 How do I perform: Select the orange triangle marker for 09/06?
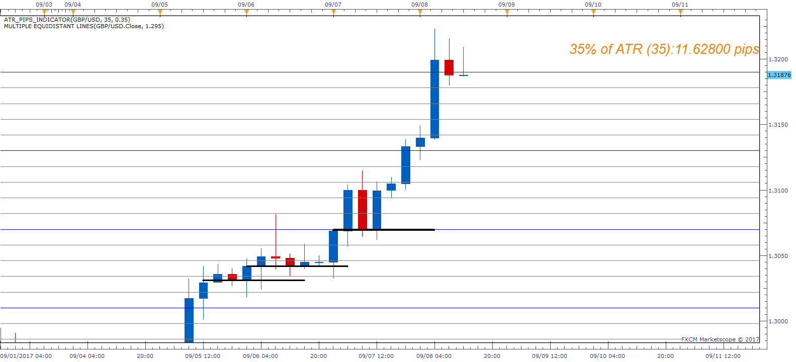pyautogui.click(x=246, y=11)
